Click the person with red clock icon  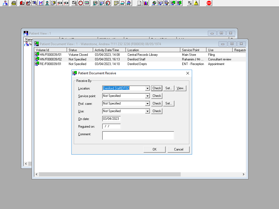(108, 3)
